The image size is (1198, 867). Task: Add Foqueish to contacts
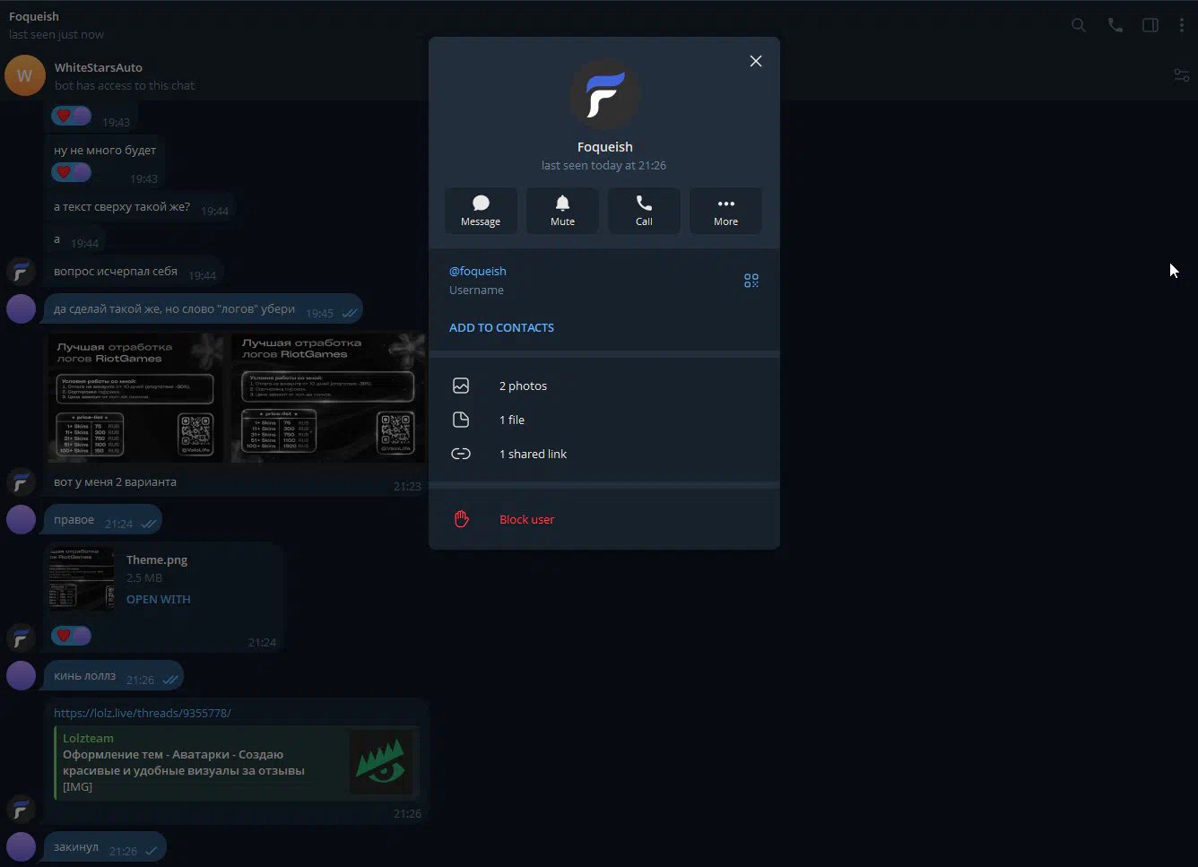[x=501, y=327]
